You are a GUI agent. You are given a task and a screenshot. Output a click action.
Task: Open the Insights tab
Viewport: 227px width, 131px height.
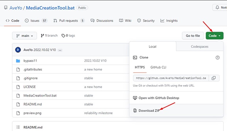169,21
